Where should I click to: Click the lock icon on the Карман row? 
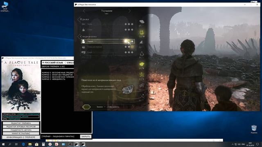click(x=132, y=41)
